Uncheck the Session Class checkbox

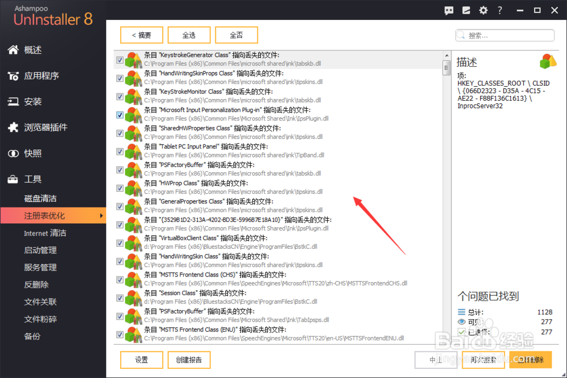[120, 298]
